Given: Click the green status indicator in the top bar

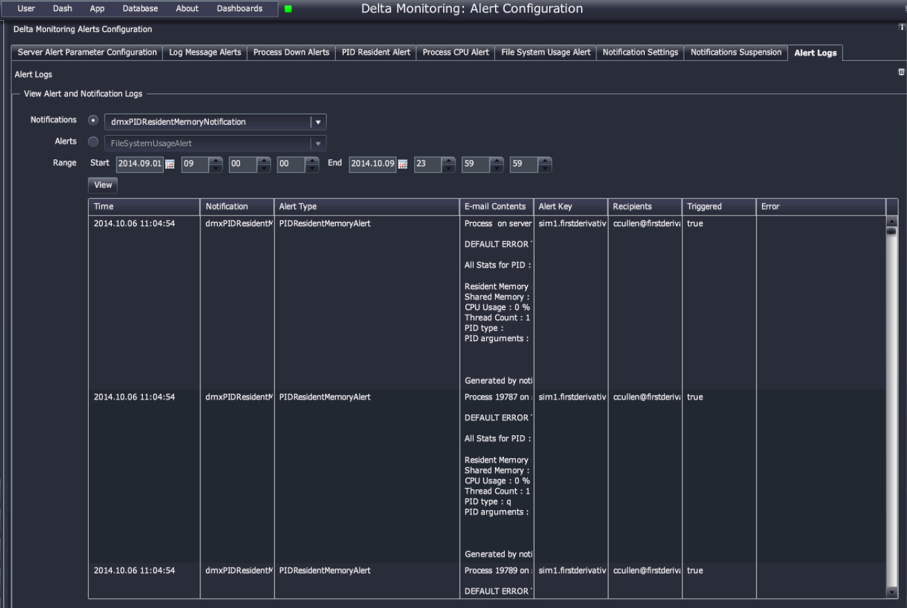Looking at the screenshot, I should click(288, 9).
